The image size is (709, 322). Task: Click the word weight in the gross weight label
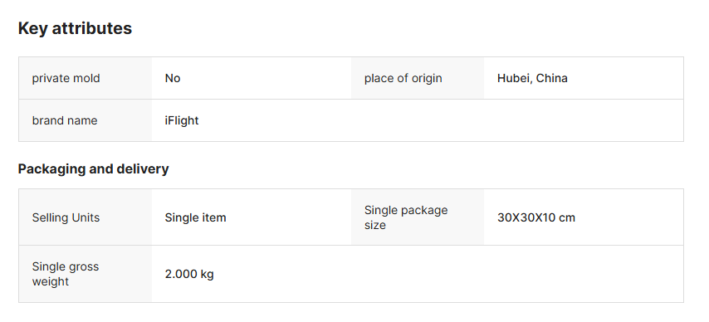point(50,282)
